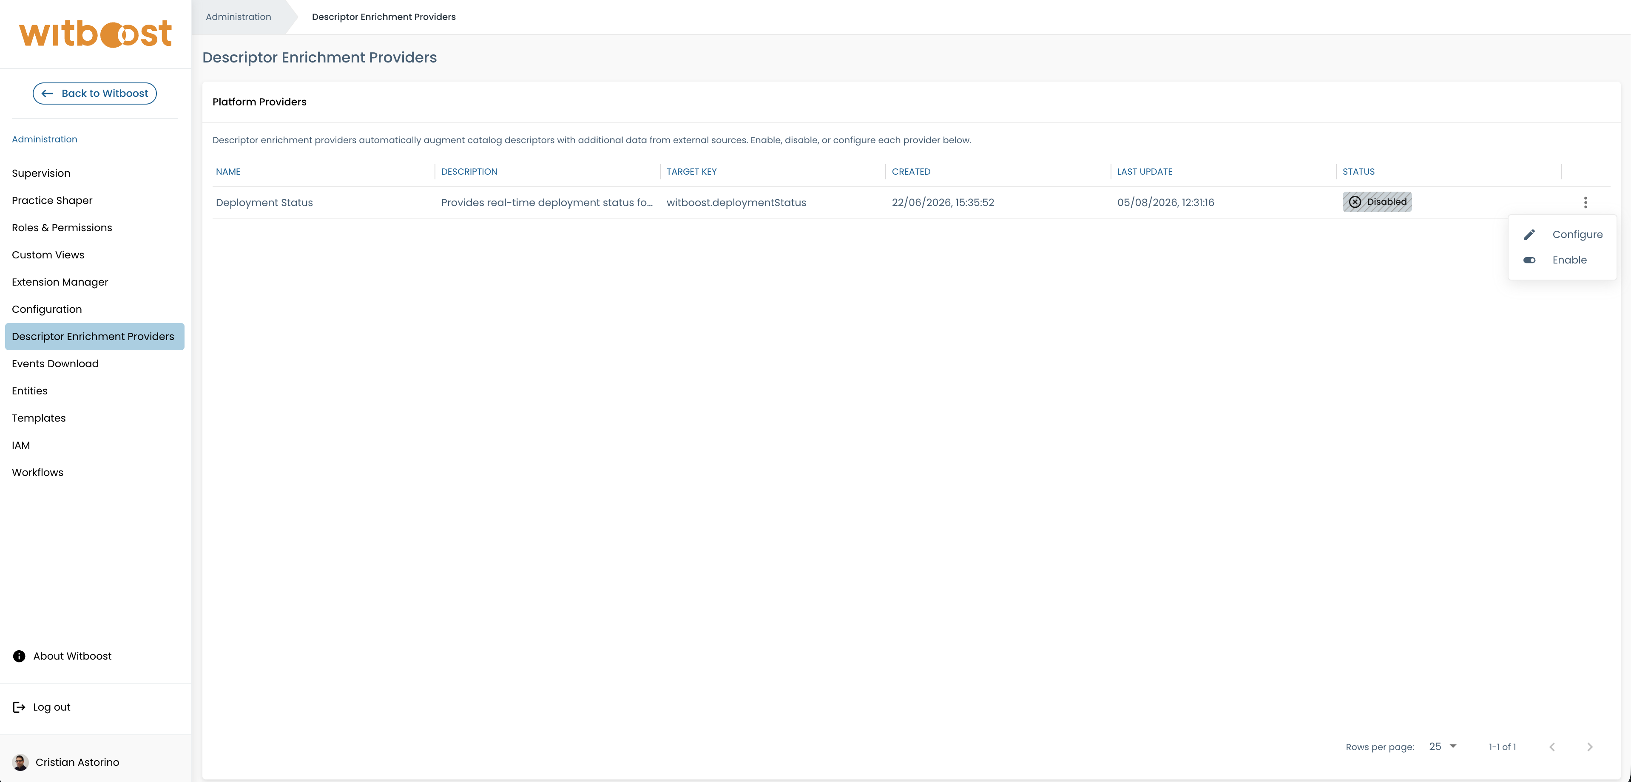1631x782 pixels.
Task: Open Workflows in the sidebar
Action: (37, 473)
